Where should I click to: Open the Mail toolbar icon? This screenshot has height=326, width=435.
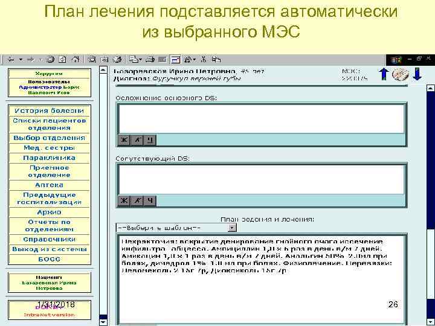coord(135,60)
